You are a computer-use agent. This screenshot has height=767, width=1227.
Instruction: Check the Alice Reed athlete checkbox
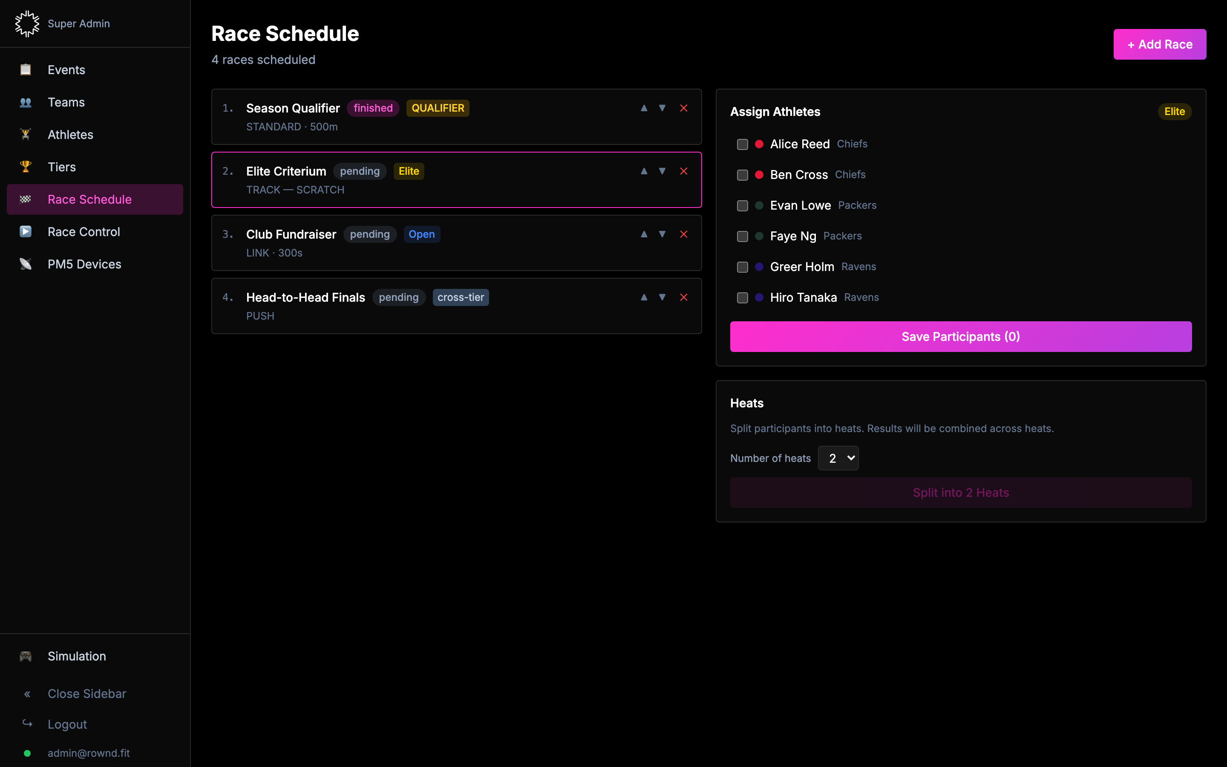tap(742, 144)
